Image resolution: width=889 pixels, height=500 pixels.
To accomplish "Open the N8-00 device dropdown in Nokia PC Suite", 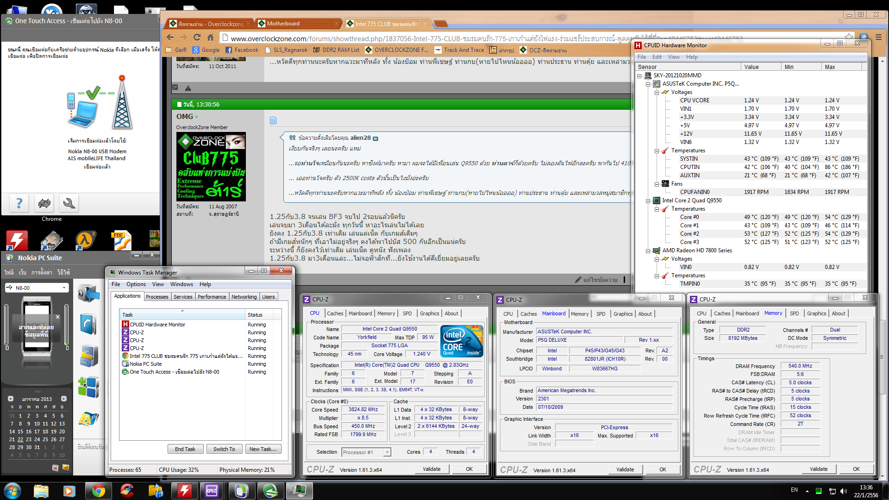I will coord(64,287).
